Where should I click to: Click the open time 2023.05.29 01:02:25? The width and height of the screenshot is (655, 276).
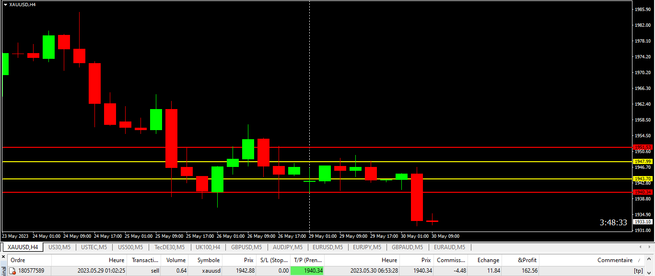101,271
